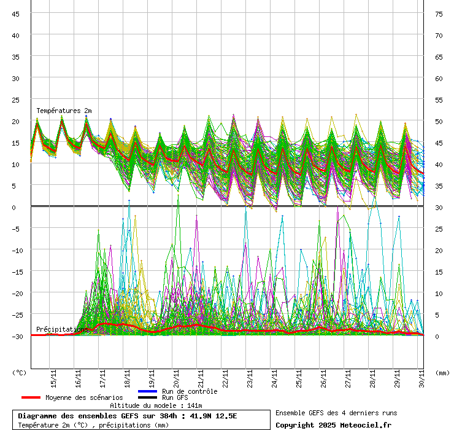Select the 21/11 date label on the axis
The image size is (454, 430).
201,375
